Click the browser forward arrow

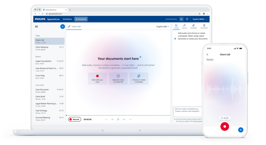click(x=39, y=14)
